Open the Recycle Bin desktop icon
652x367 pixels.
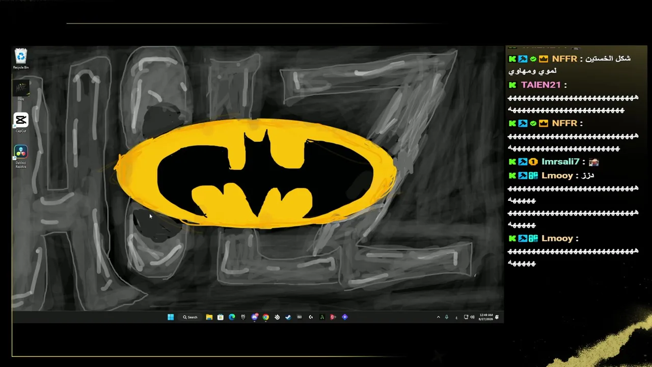(x=21, y=58)
